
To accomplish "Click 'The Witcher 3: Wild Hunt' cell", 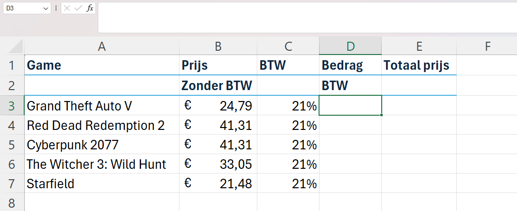I will [x=102, y=164].
